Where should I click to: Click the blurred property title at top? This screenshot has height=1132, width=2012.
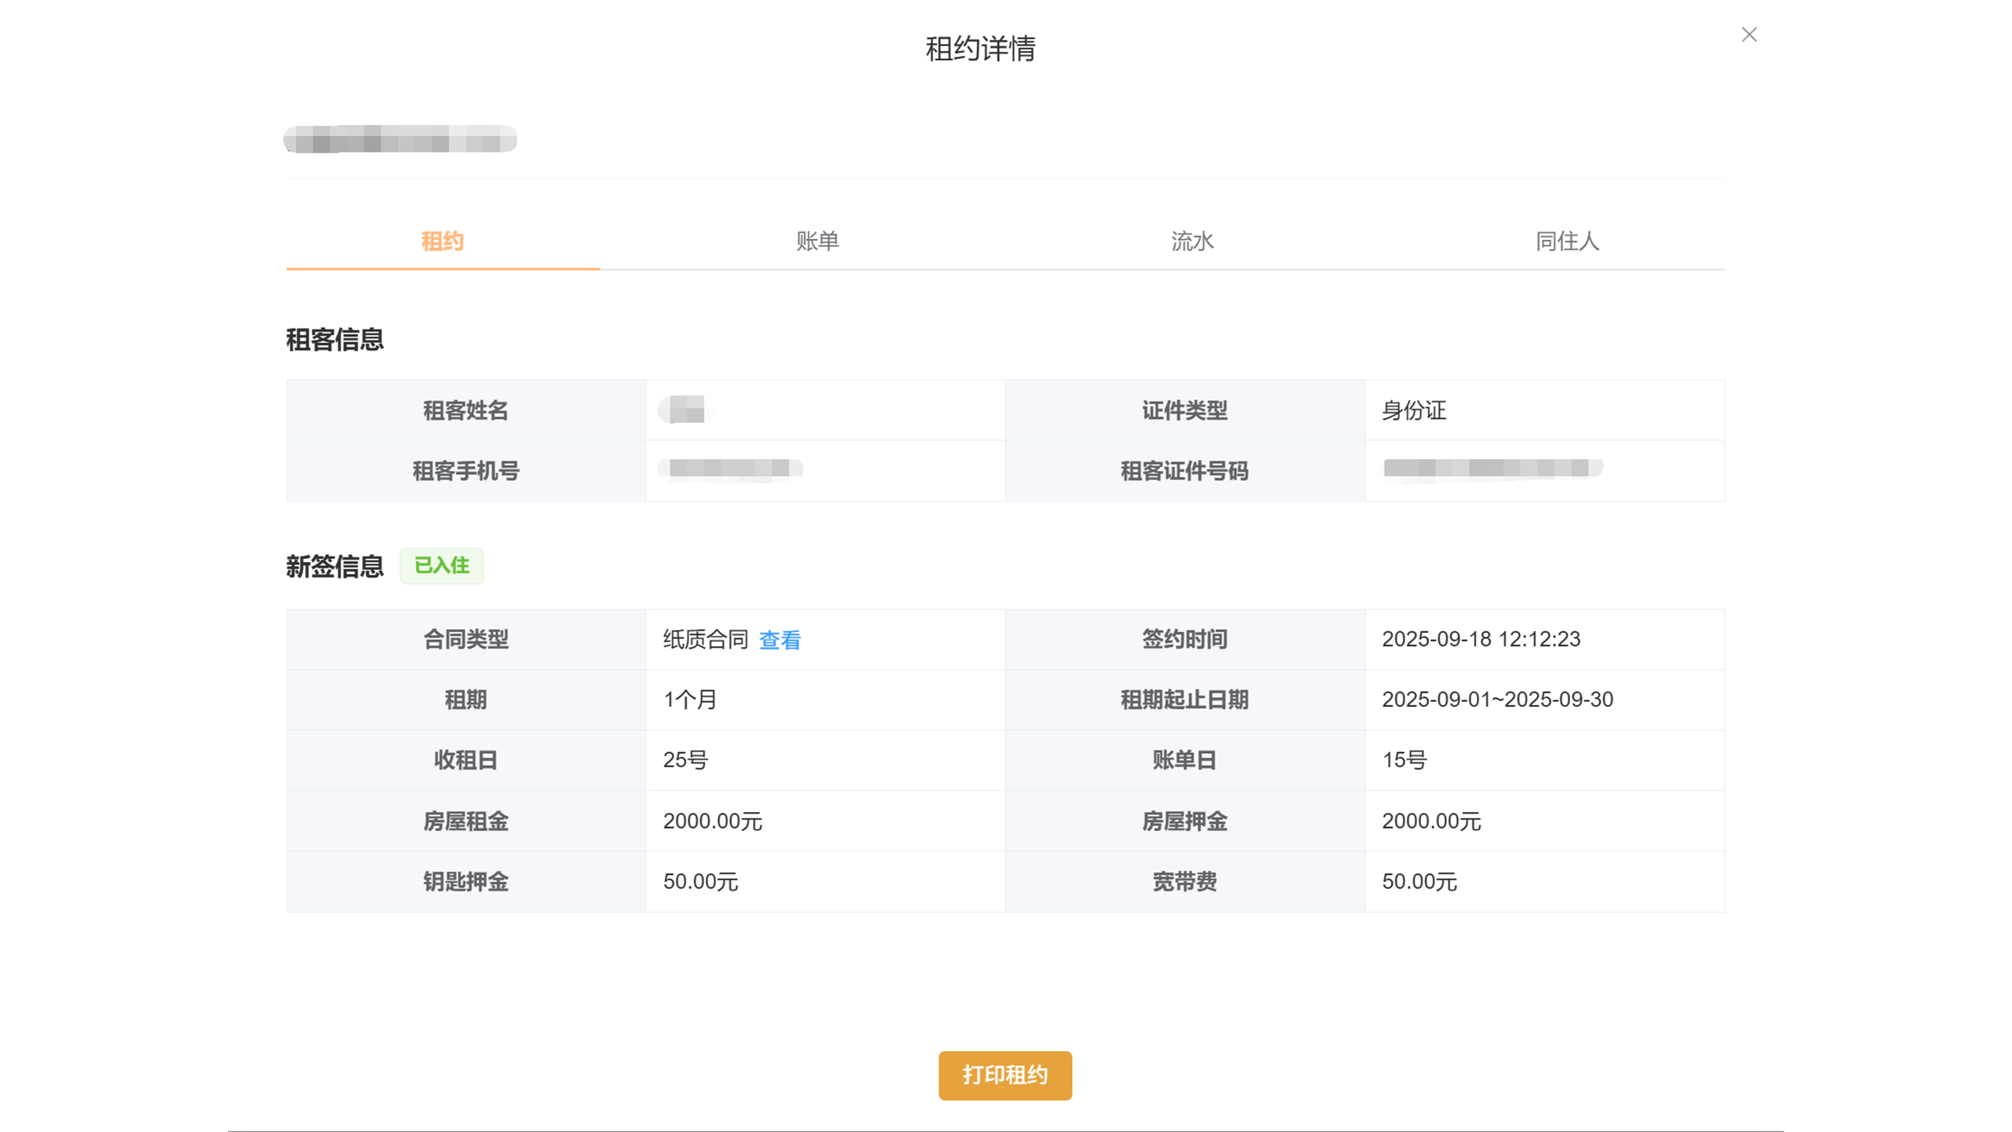[x=400, y=139]
